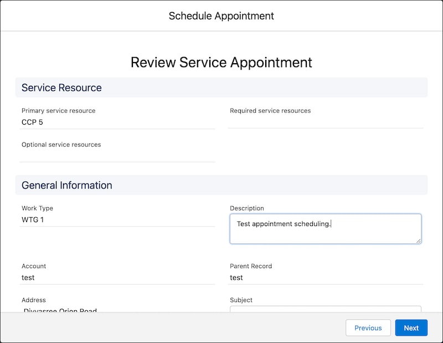The width and height of the screenshot is (443, 343).
Task: Click the 'Optional service resources' label
Action: 61,145
